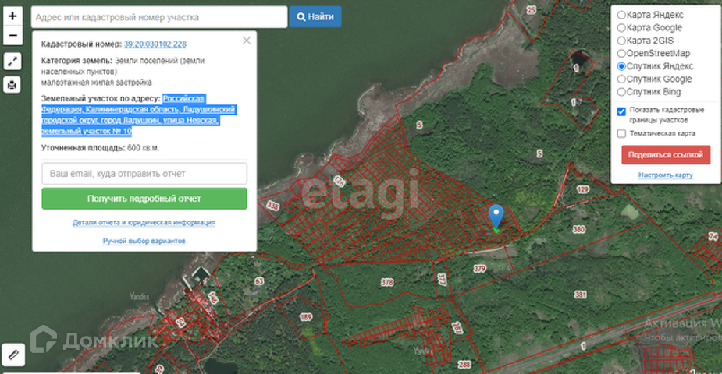722x374 pixels.
Task: Focus the email field for report
Action: (144, 174)
